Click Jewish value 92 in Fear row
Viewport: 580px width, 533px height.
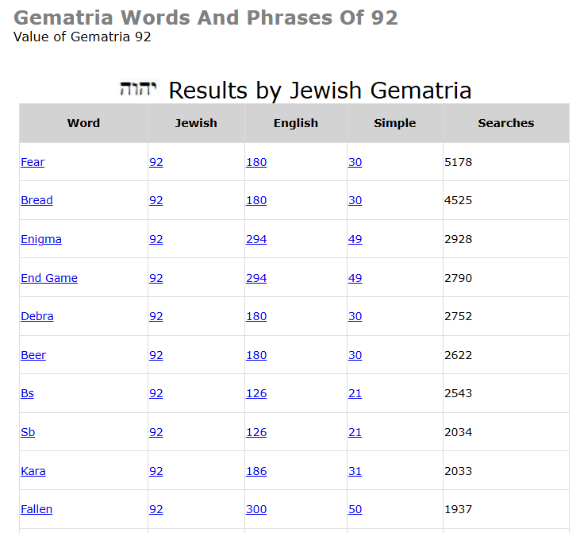156,162
